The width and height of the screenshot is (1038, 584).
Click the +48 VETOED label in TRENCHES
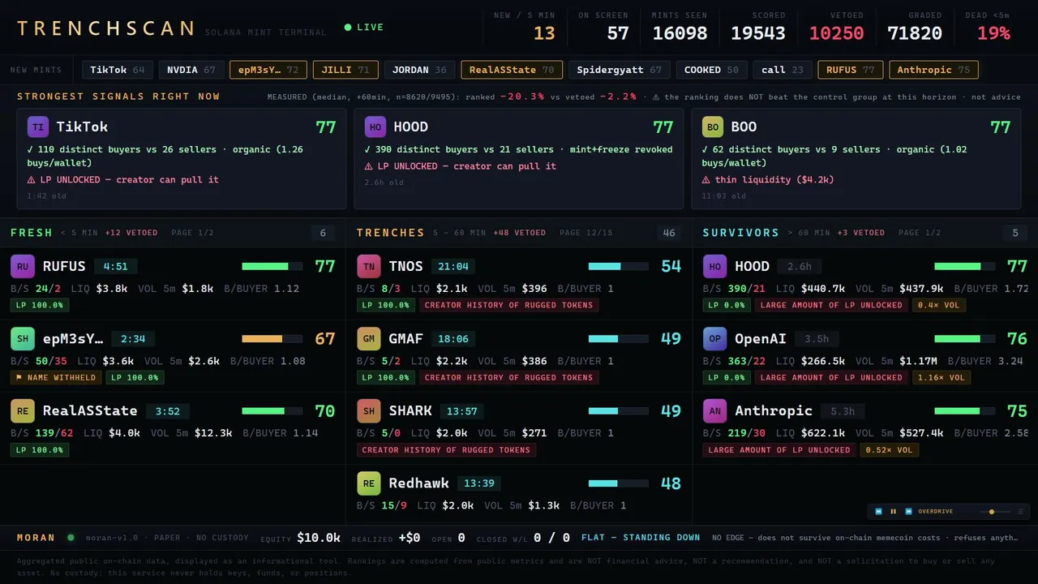(x=519, y=233)
